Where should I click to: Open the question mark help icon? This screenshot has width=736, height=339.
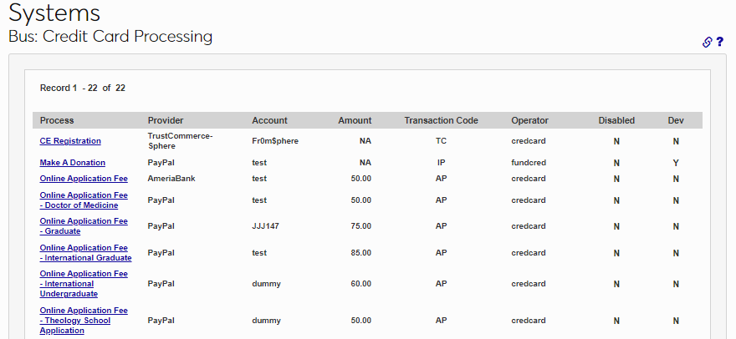720,43
